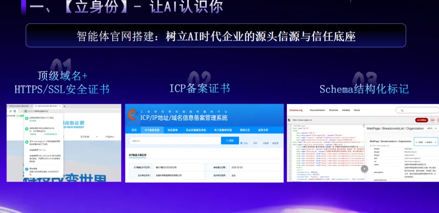Open the All filter dropdown in results
Viewport: 439px width, 213px height.
[x=432, y=128]
